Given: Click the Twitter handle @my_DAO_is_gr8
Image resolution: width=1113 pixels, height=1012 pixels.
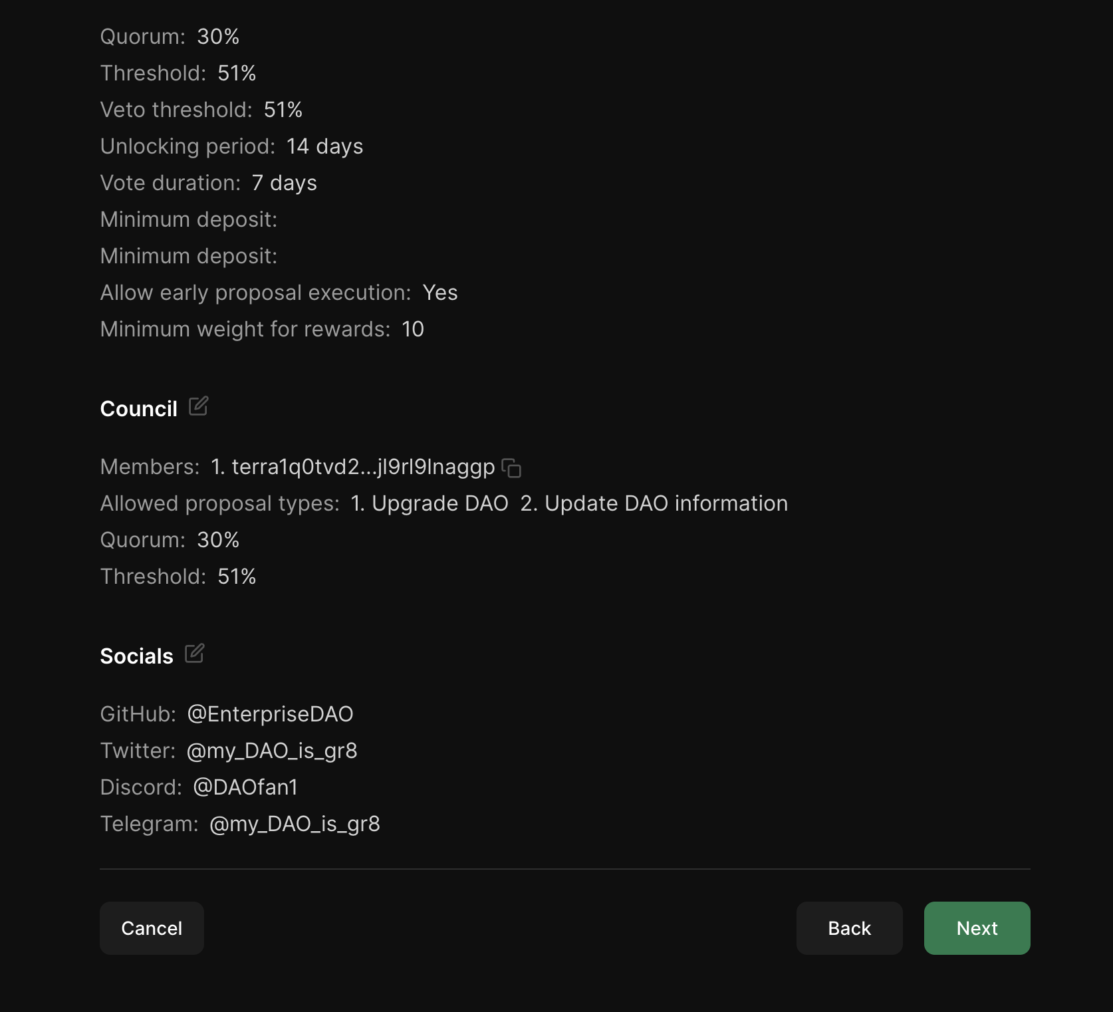Looking at the screenshot, I should pyautogui.click(x=272, y=751).
